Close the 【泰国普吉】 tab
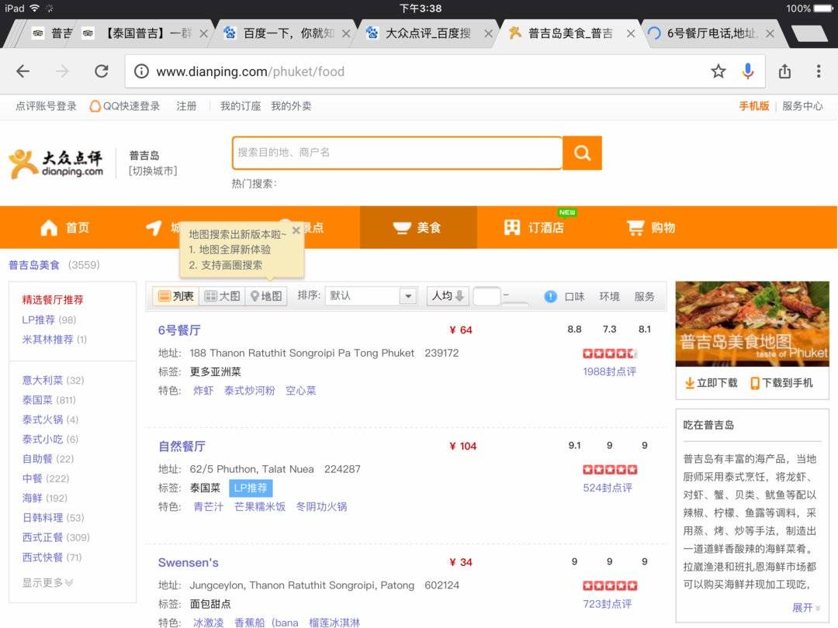This screenshot has height=628, width=838. coord(203,33)
